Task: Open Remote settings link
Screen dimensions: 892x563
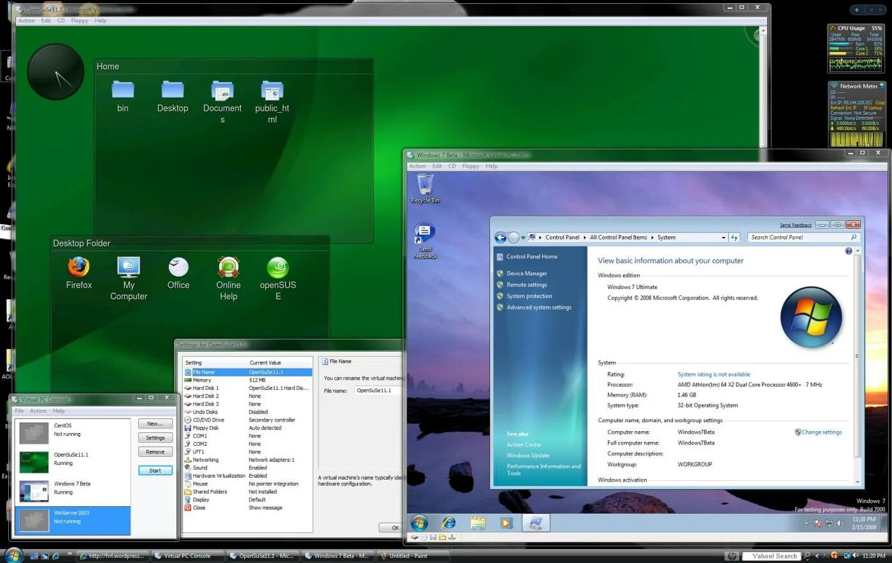Action: 527,285
